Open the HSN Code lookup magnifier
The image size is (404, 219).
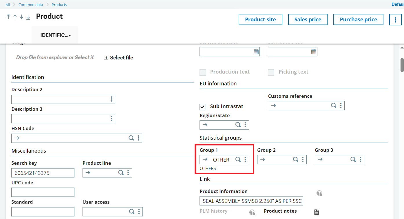(x=131, y=138)
